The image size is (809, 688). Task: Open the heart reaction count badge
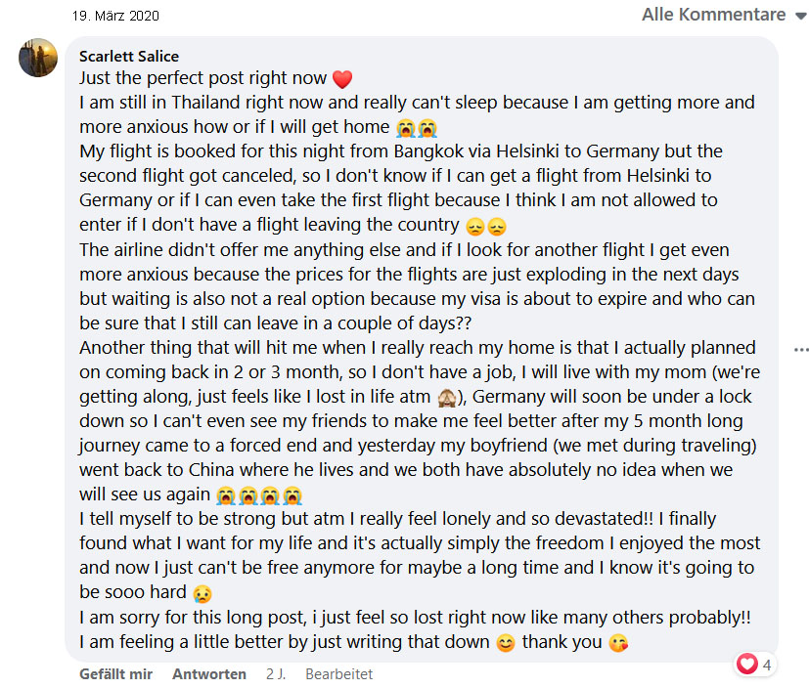click(x=755, y=665)
